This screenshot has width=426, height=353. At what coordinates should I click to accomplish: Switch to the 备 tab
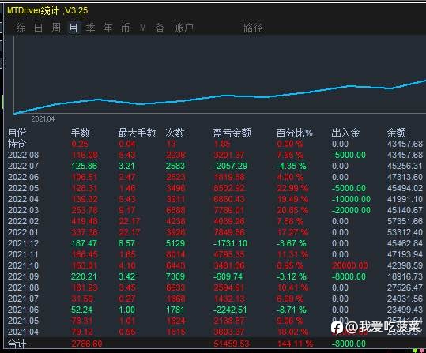160,28
